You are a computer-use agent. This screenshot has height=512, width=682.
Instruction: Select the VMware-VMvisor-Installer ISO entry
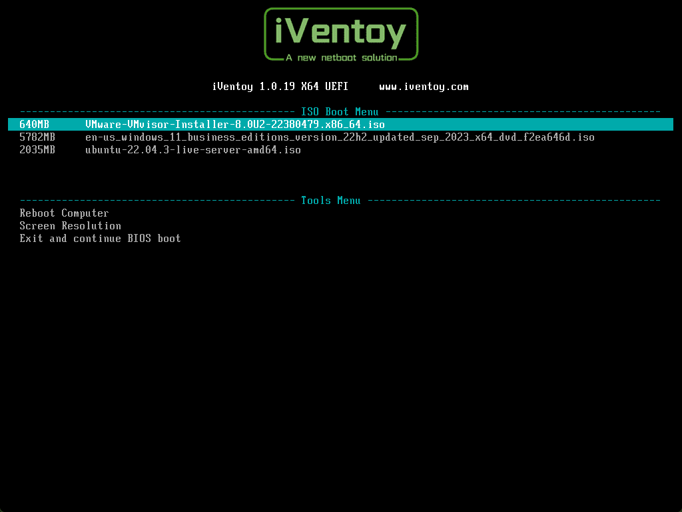340,125
